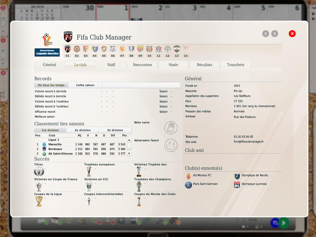Open the Olympique Lyonnais crest

(x=237, y=185)
